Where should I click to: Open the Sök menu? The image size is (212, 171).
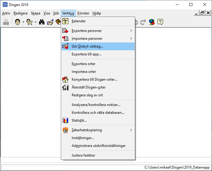[56, 13]
